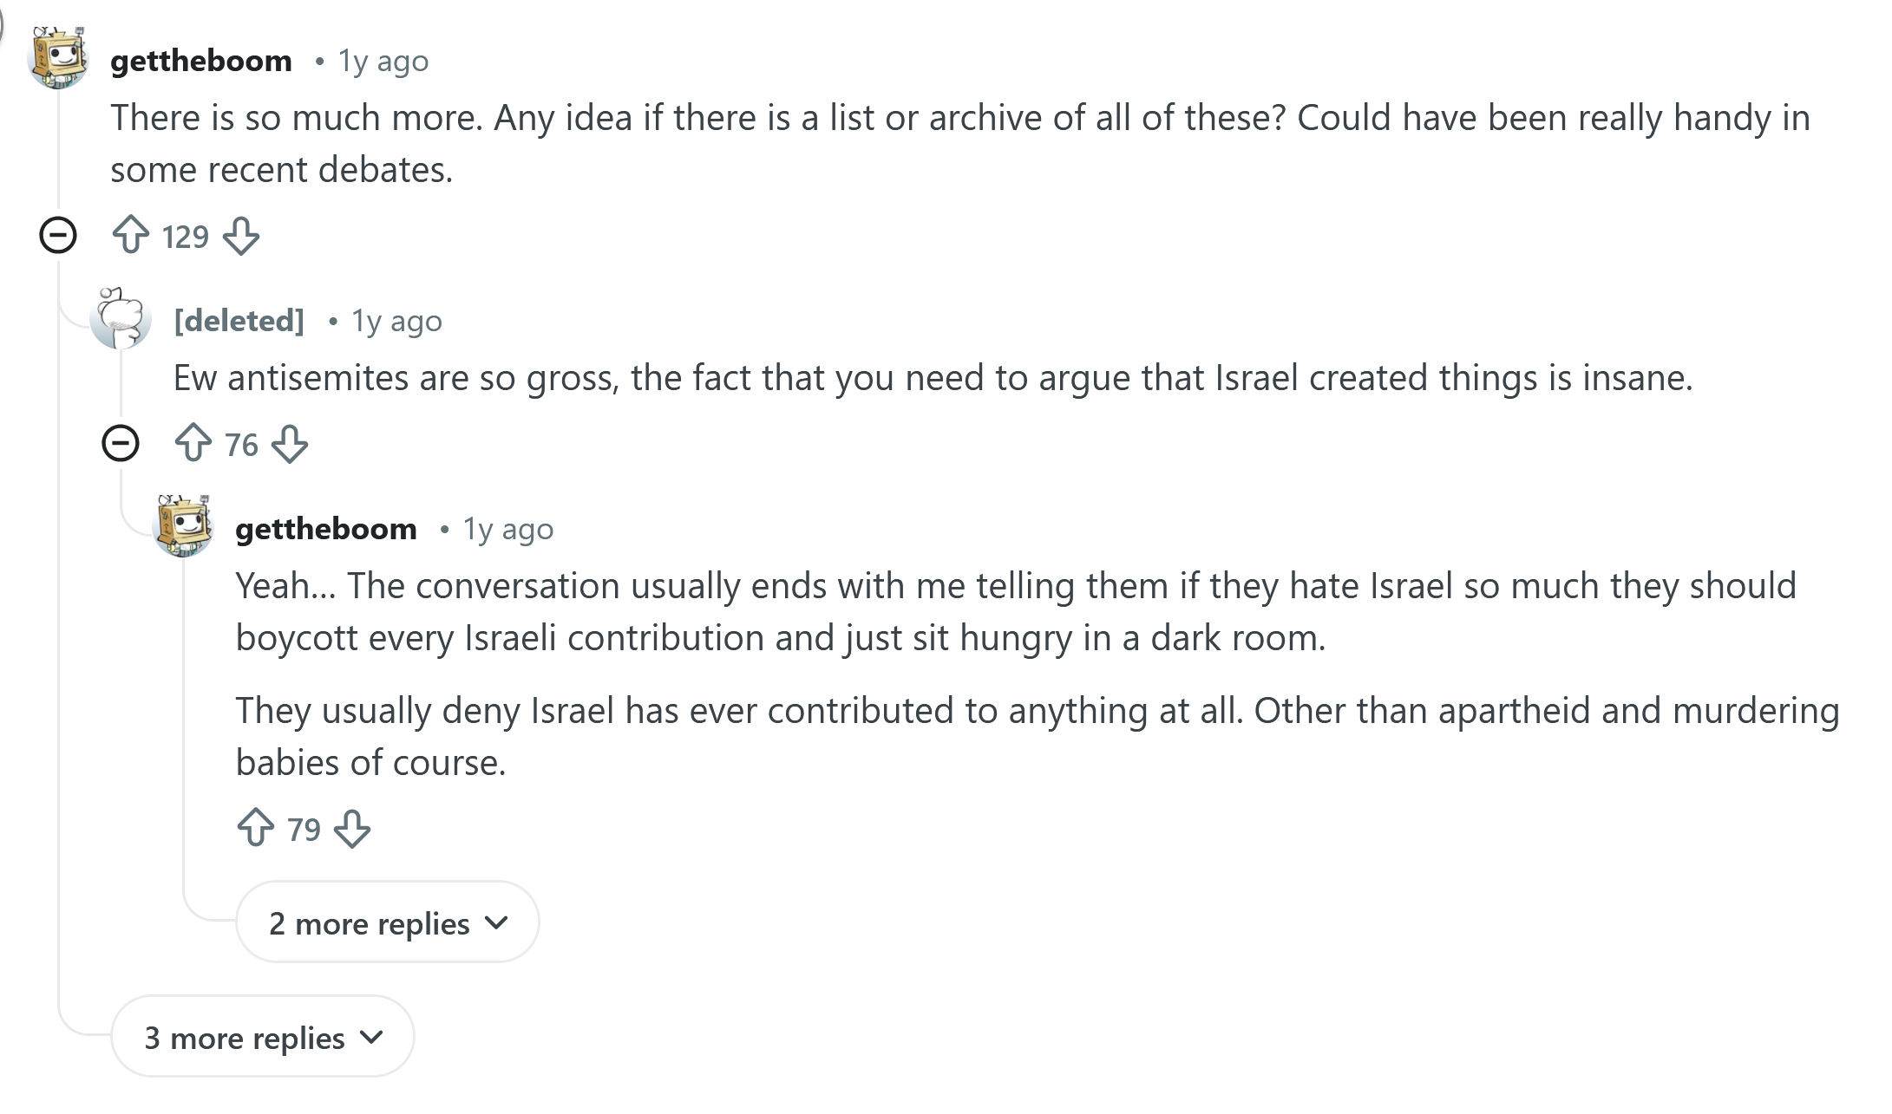This screenshot has width=1892, height=1114.
Task: Upvote the comment with 79 points
Action: (x=256, y=828)
